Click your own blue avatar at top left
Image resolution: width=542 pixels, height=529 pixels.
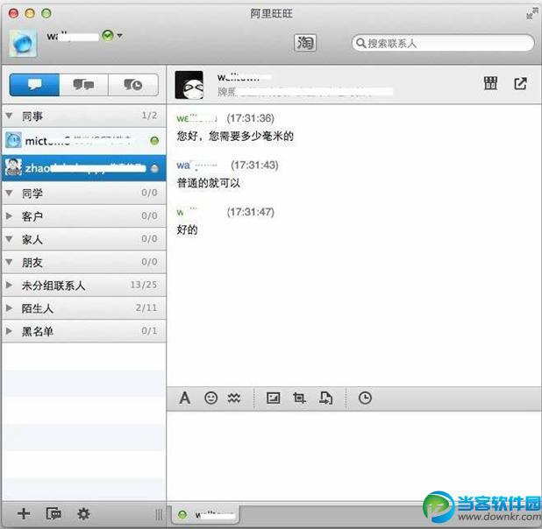(x=23, y=43)
